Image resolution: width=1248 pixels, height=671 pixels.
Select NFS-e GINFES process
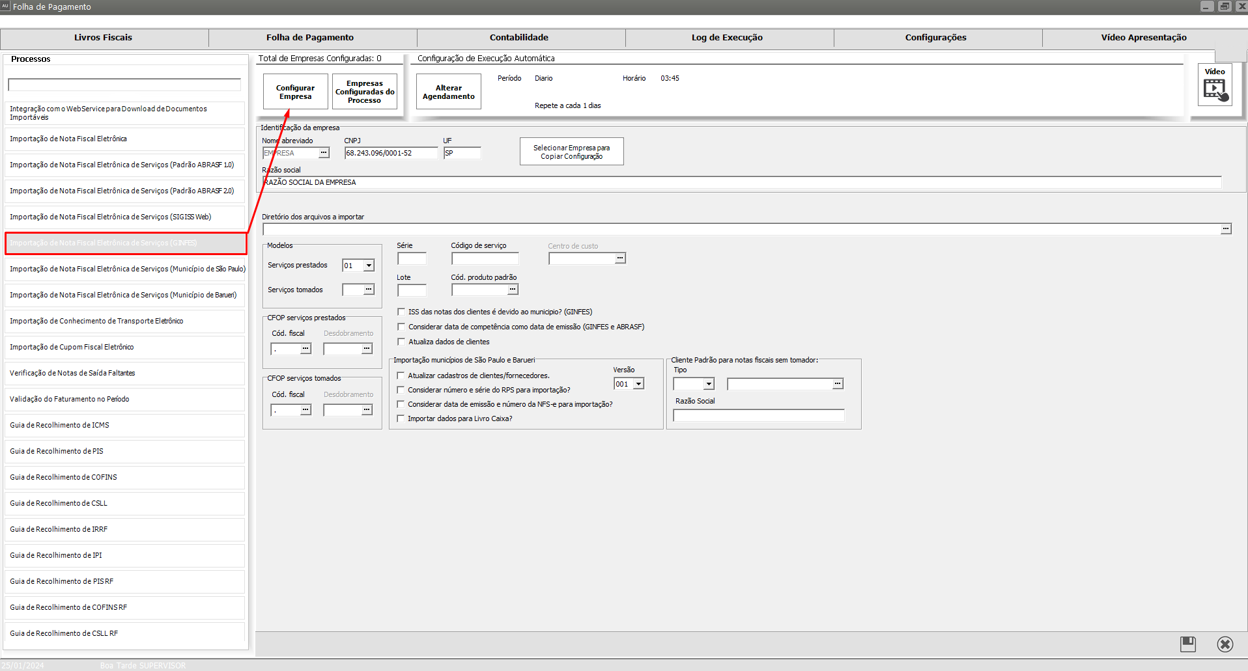126,243
